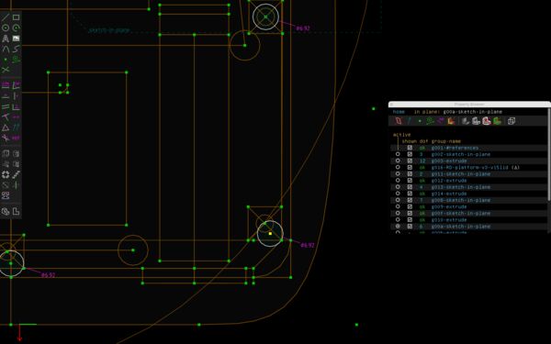Screen dimensions: 551x344
Task: Apply horizontal constraint
Action: tap(6, 95)
